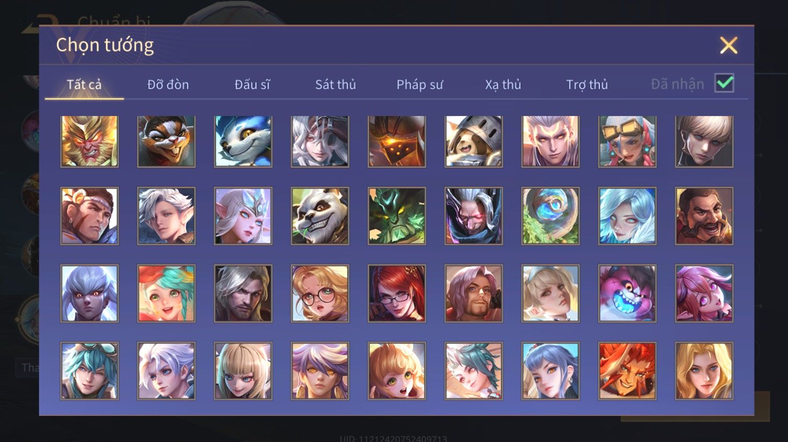Screen dimensions: 788x442
Task: Switch to the Trợ thủ tab
Action: pos(587,85)
